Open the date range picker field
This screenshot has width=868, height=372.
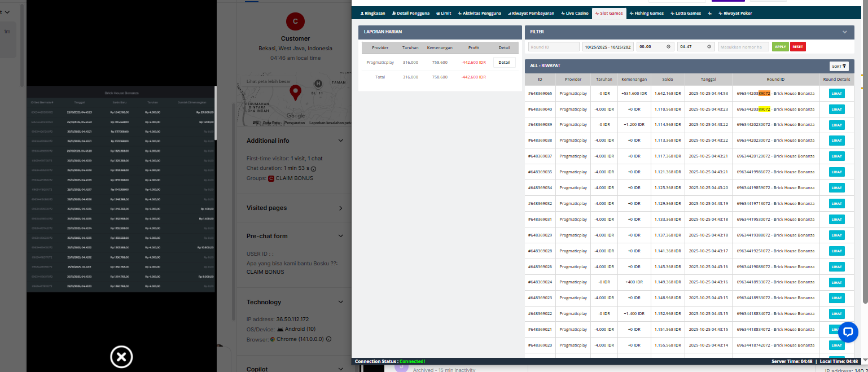pyautogui.click(x=608, y=47)
